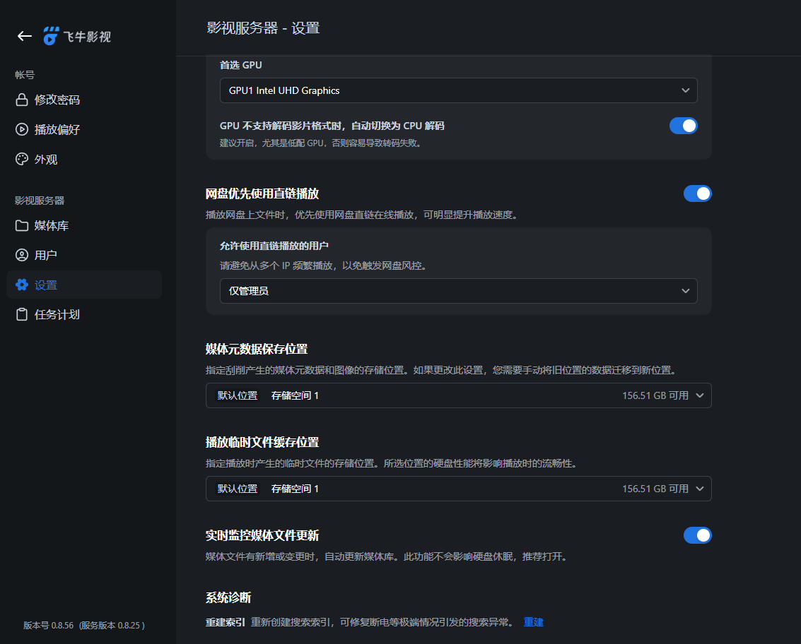Open metadata storage location dropdown showing 存储空间 1

pos(458,395)
